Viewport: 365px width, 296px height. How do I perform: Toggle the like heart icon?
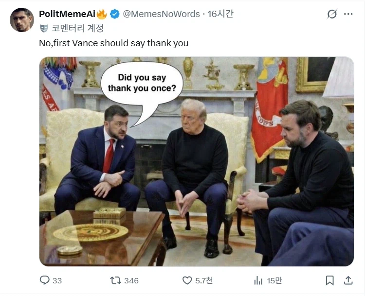(187, 280)
